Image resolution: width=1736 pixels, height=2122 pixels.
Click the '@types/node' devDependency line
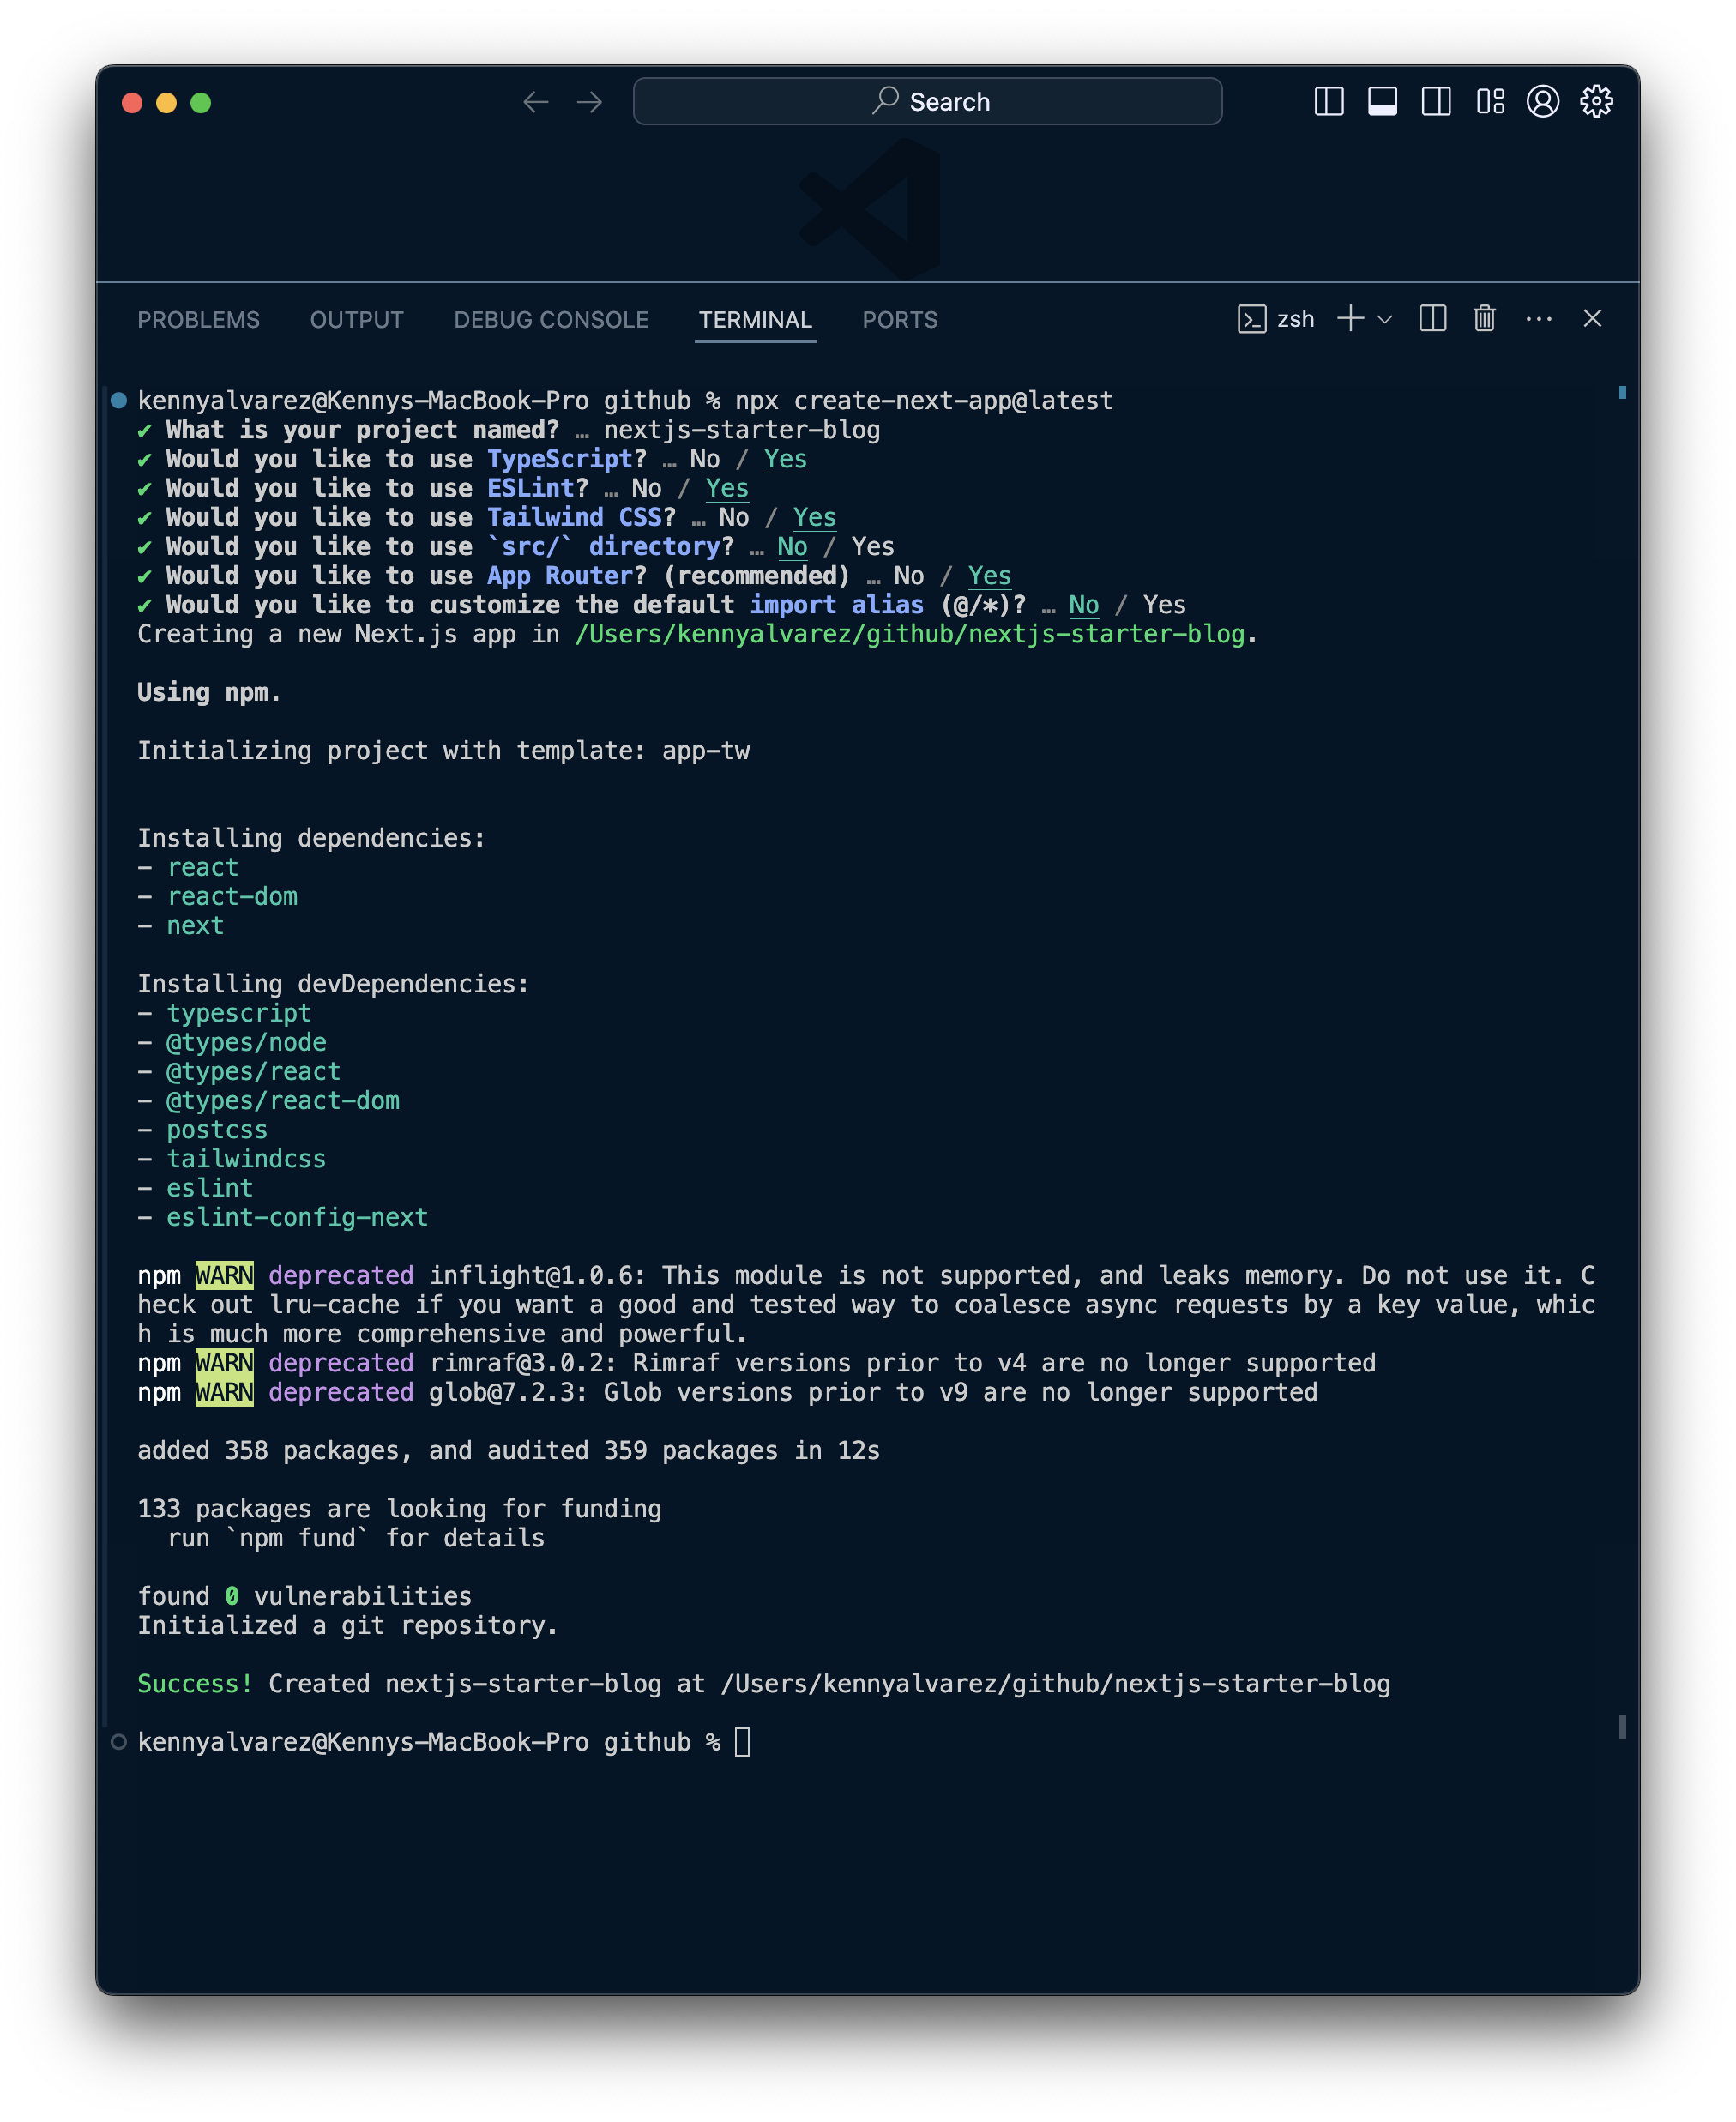point(246,1042)
